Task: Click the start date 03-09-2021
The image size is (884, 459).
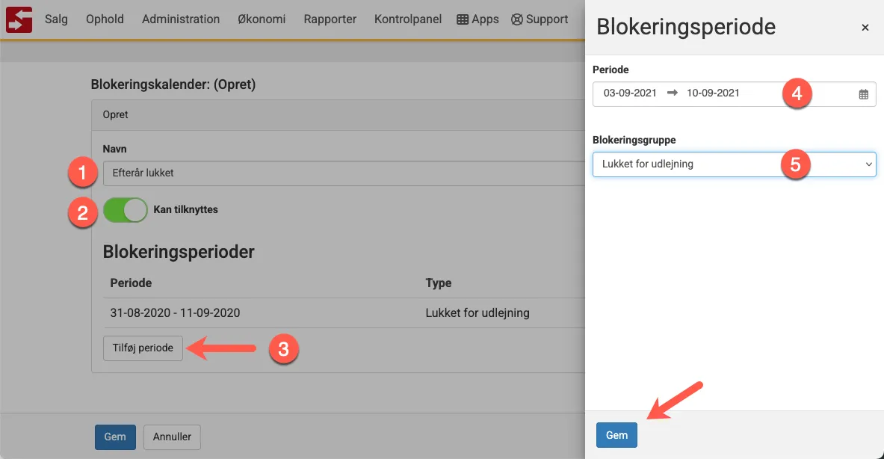Action: (630, 93)
